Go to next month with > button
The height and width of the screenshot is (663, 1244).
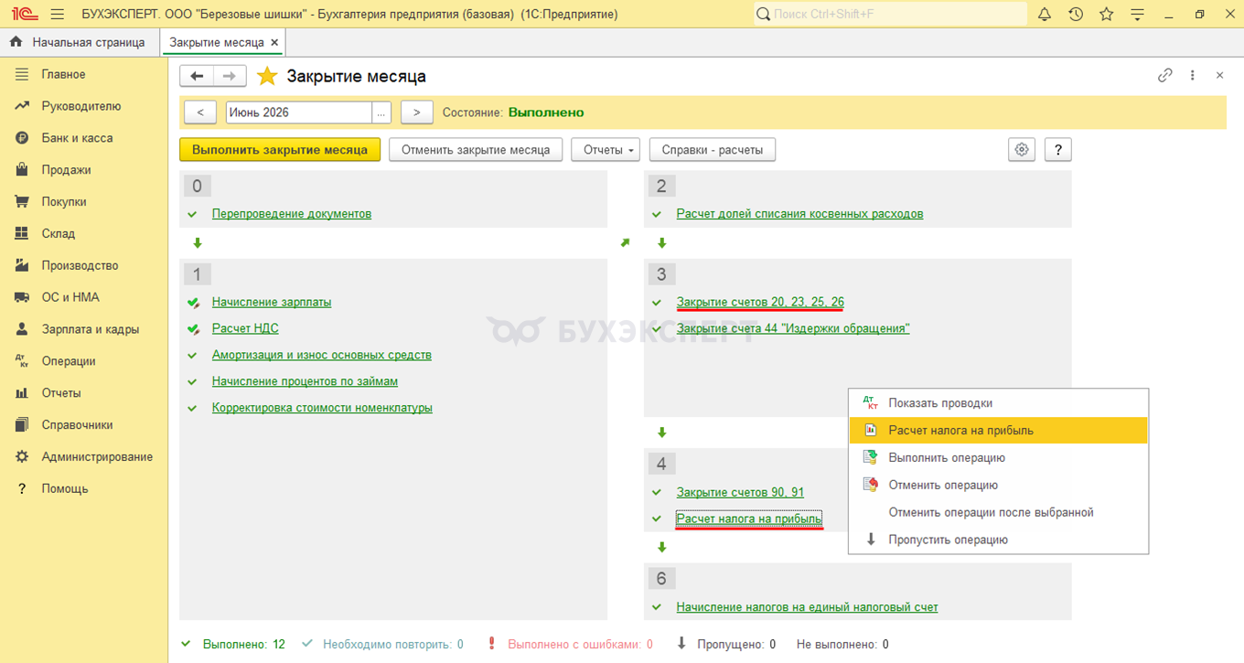pos(416,112)
